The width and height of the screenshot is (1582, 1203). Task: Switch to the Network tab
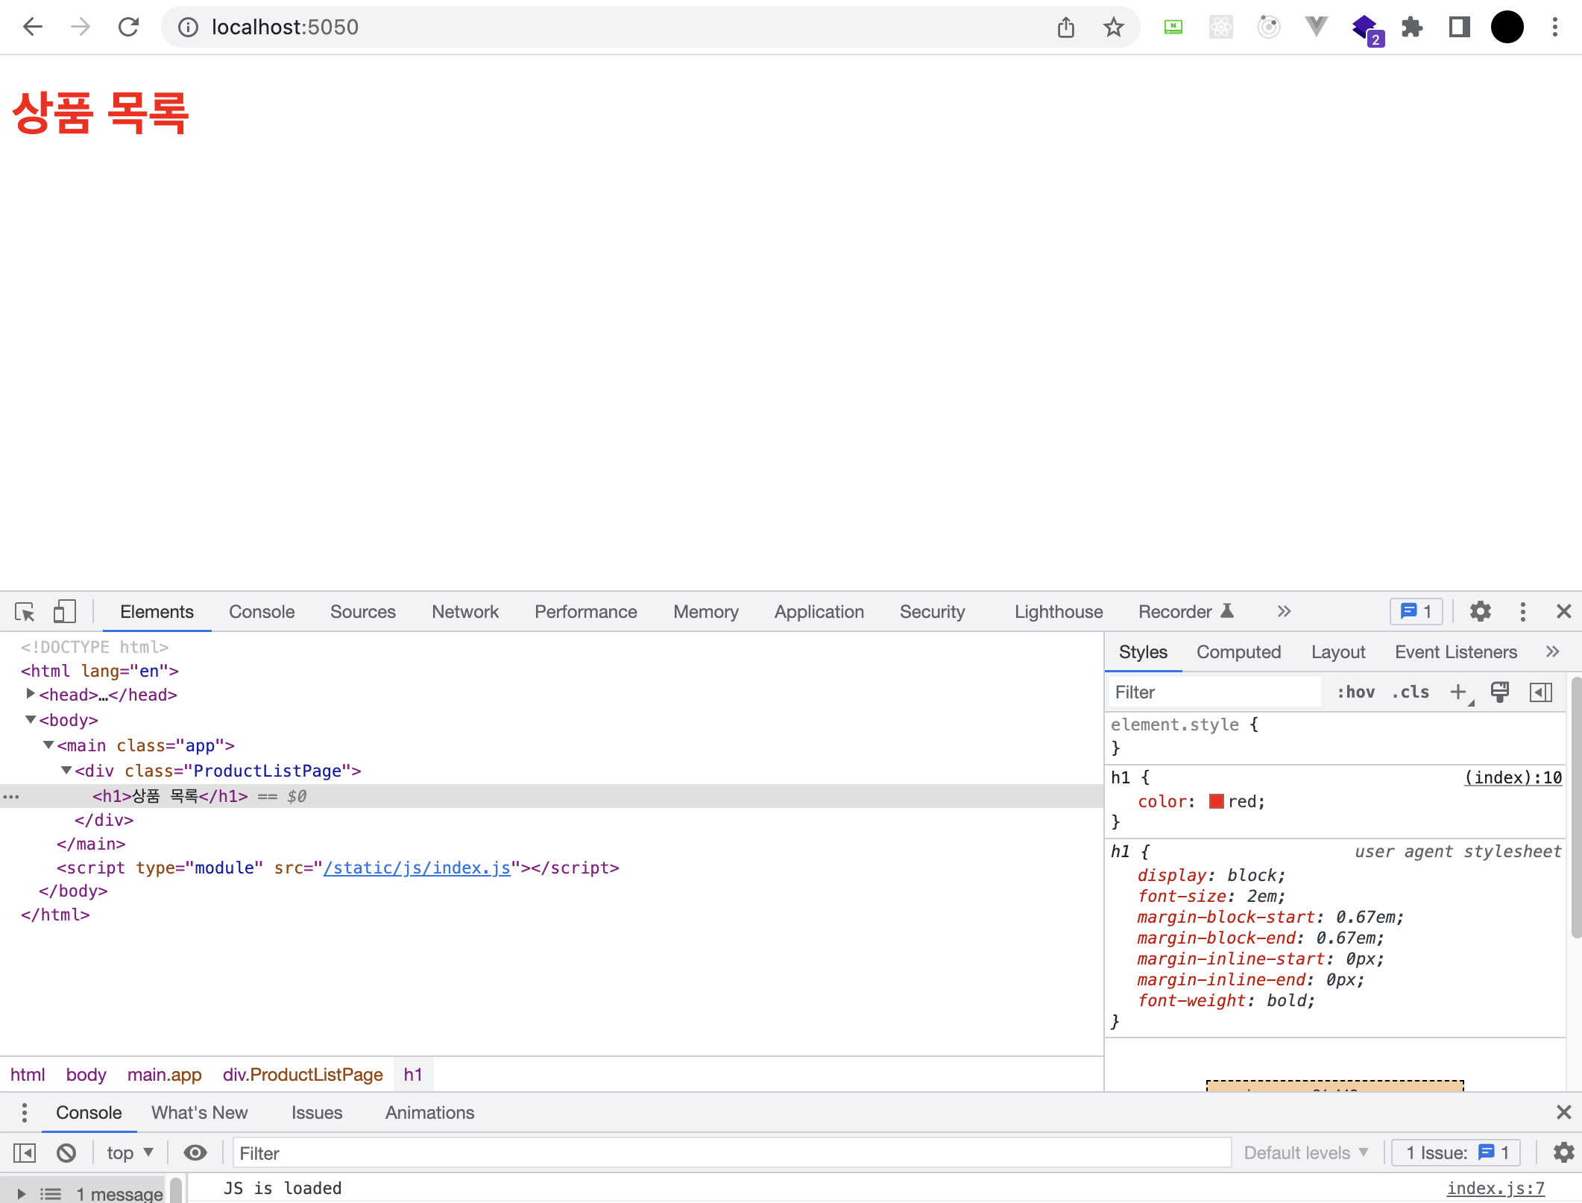(x=464, y=612)
